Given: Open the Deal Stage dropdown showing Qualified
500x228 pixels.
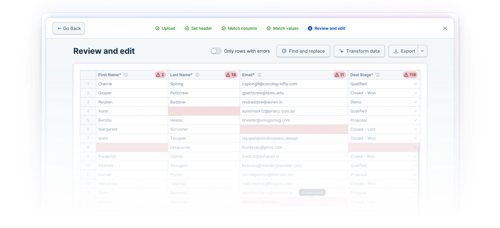Looking at the screenshot, I should pyautogui.click(x=415, y=84).
